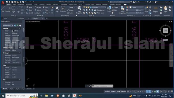The height and width of the screenshot is (98, 174).
Task: Expand the Annotation panel
Action: 65,16
